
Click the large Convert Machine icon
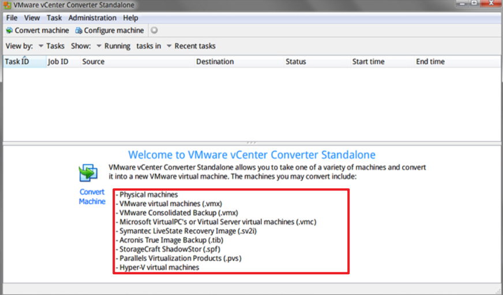tap(88, 173)
